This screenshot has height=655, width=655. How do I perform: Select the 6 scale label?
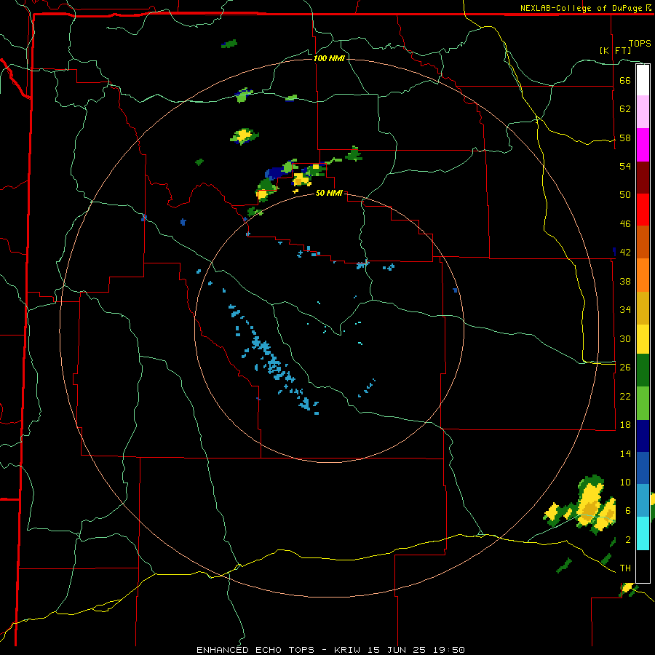point(628,511)
